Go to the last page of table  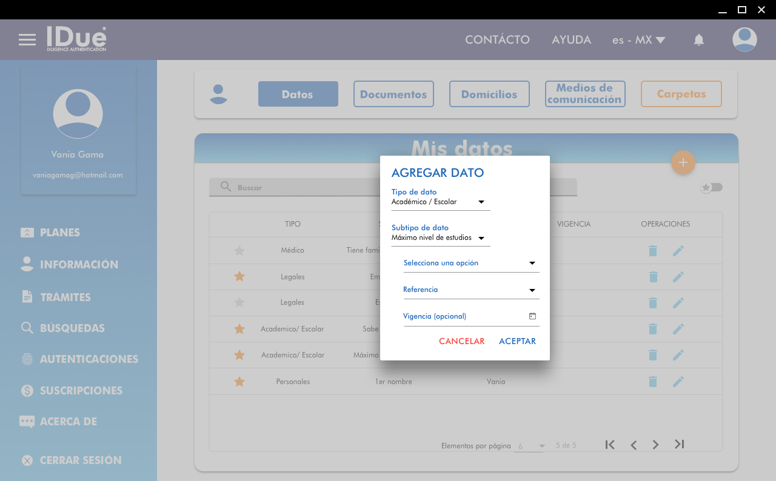679,445
